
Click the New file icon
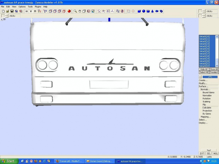(3, 11)
